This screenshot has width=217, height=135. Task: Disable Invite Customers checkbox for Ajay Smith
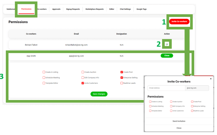(83, 83)
